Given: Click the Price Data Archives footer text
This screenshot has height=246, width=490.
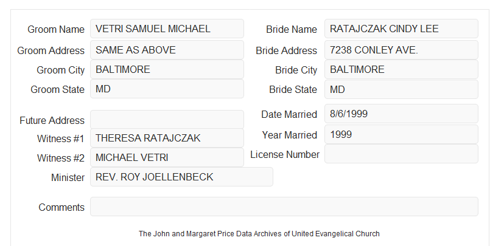Looking at the screenshot, I should tap(259, 233).
